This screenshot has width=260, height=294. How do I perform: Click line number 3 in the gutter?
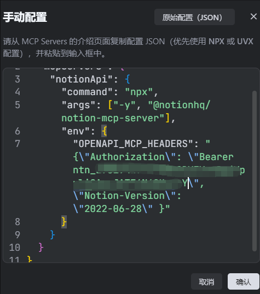tap(18, 79)
